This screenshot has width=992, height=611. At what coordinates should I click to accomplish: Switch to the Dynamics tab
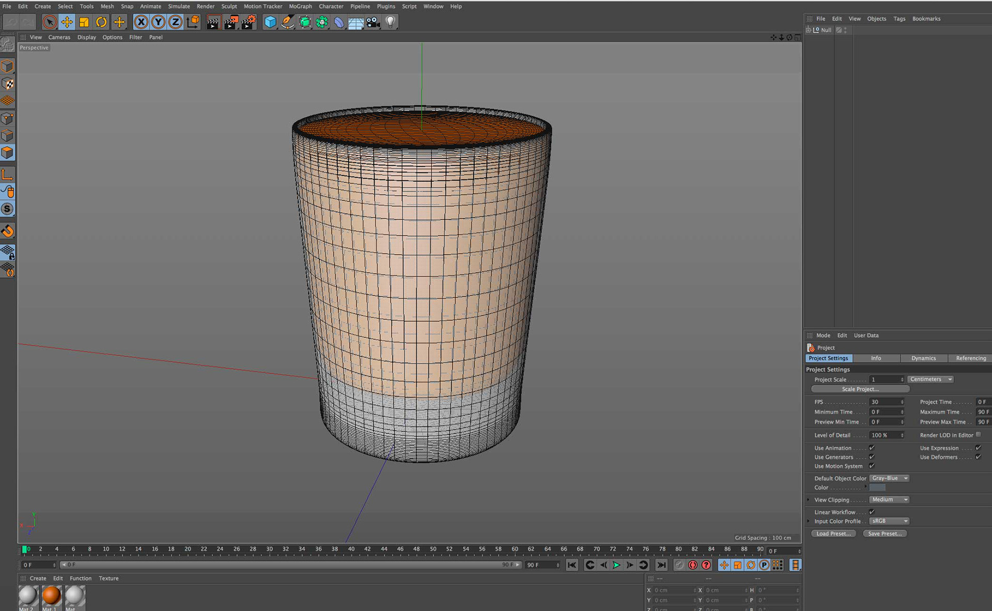pos(923,358)
